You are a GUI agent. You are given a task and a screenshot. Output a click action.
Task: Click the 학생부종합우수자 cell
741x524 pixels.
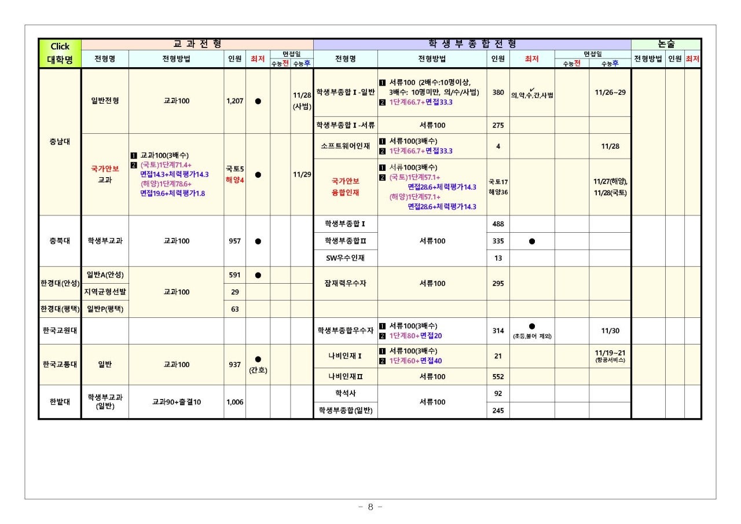[x=346, y=331]
